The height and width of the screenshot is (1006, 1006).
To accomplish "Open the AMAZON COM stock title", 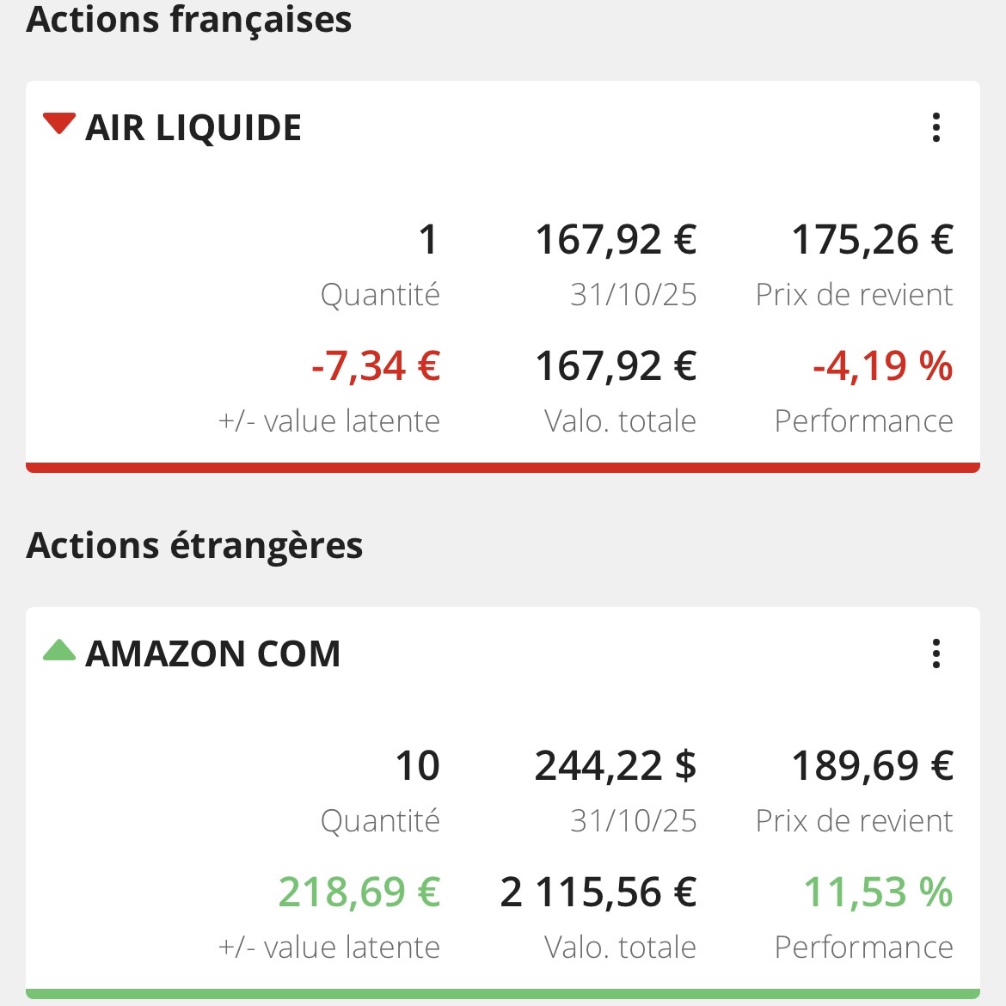I will tap(213, 654).
